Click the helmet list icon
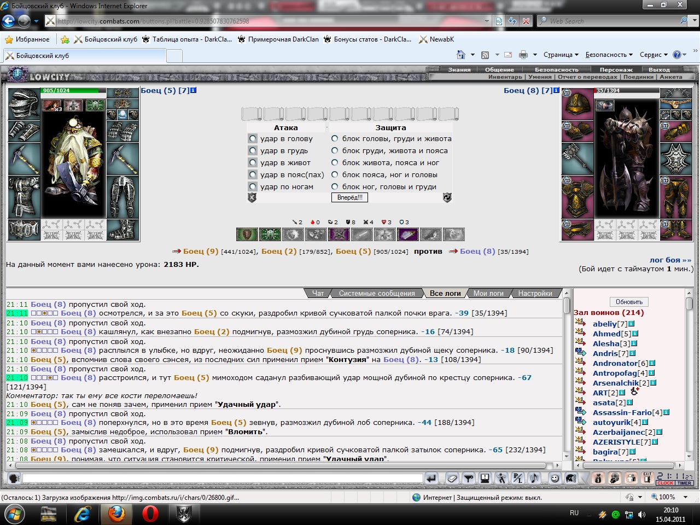 coord(571,479)
